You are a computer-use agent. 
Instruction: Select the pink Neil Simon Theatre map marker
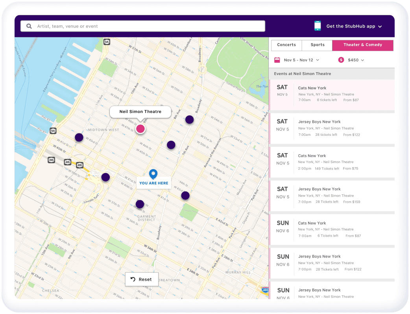click(140, 129)
